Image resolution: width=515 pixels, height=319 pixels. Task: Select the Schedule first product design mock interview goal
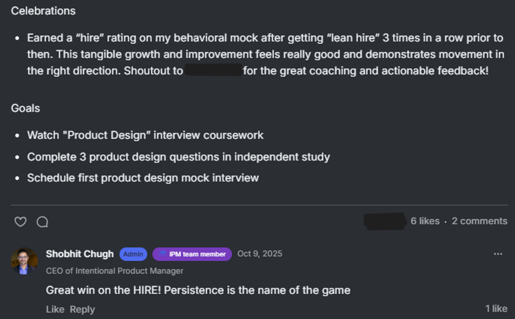(143, 178)
